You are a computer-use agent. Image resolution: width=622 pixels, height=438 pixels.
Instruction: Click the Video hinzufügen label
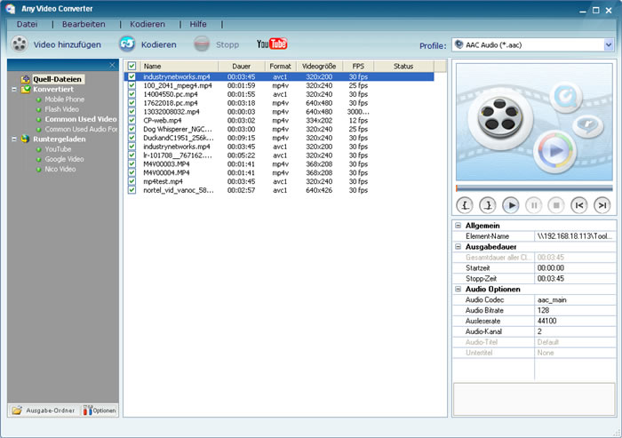pos(67,44)
